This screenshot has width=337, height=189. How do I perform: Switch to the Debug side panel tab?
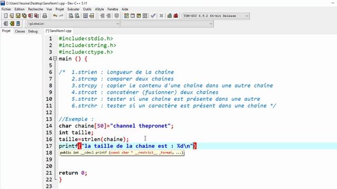[x=33, y=31]
